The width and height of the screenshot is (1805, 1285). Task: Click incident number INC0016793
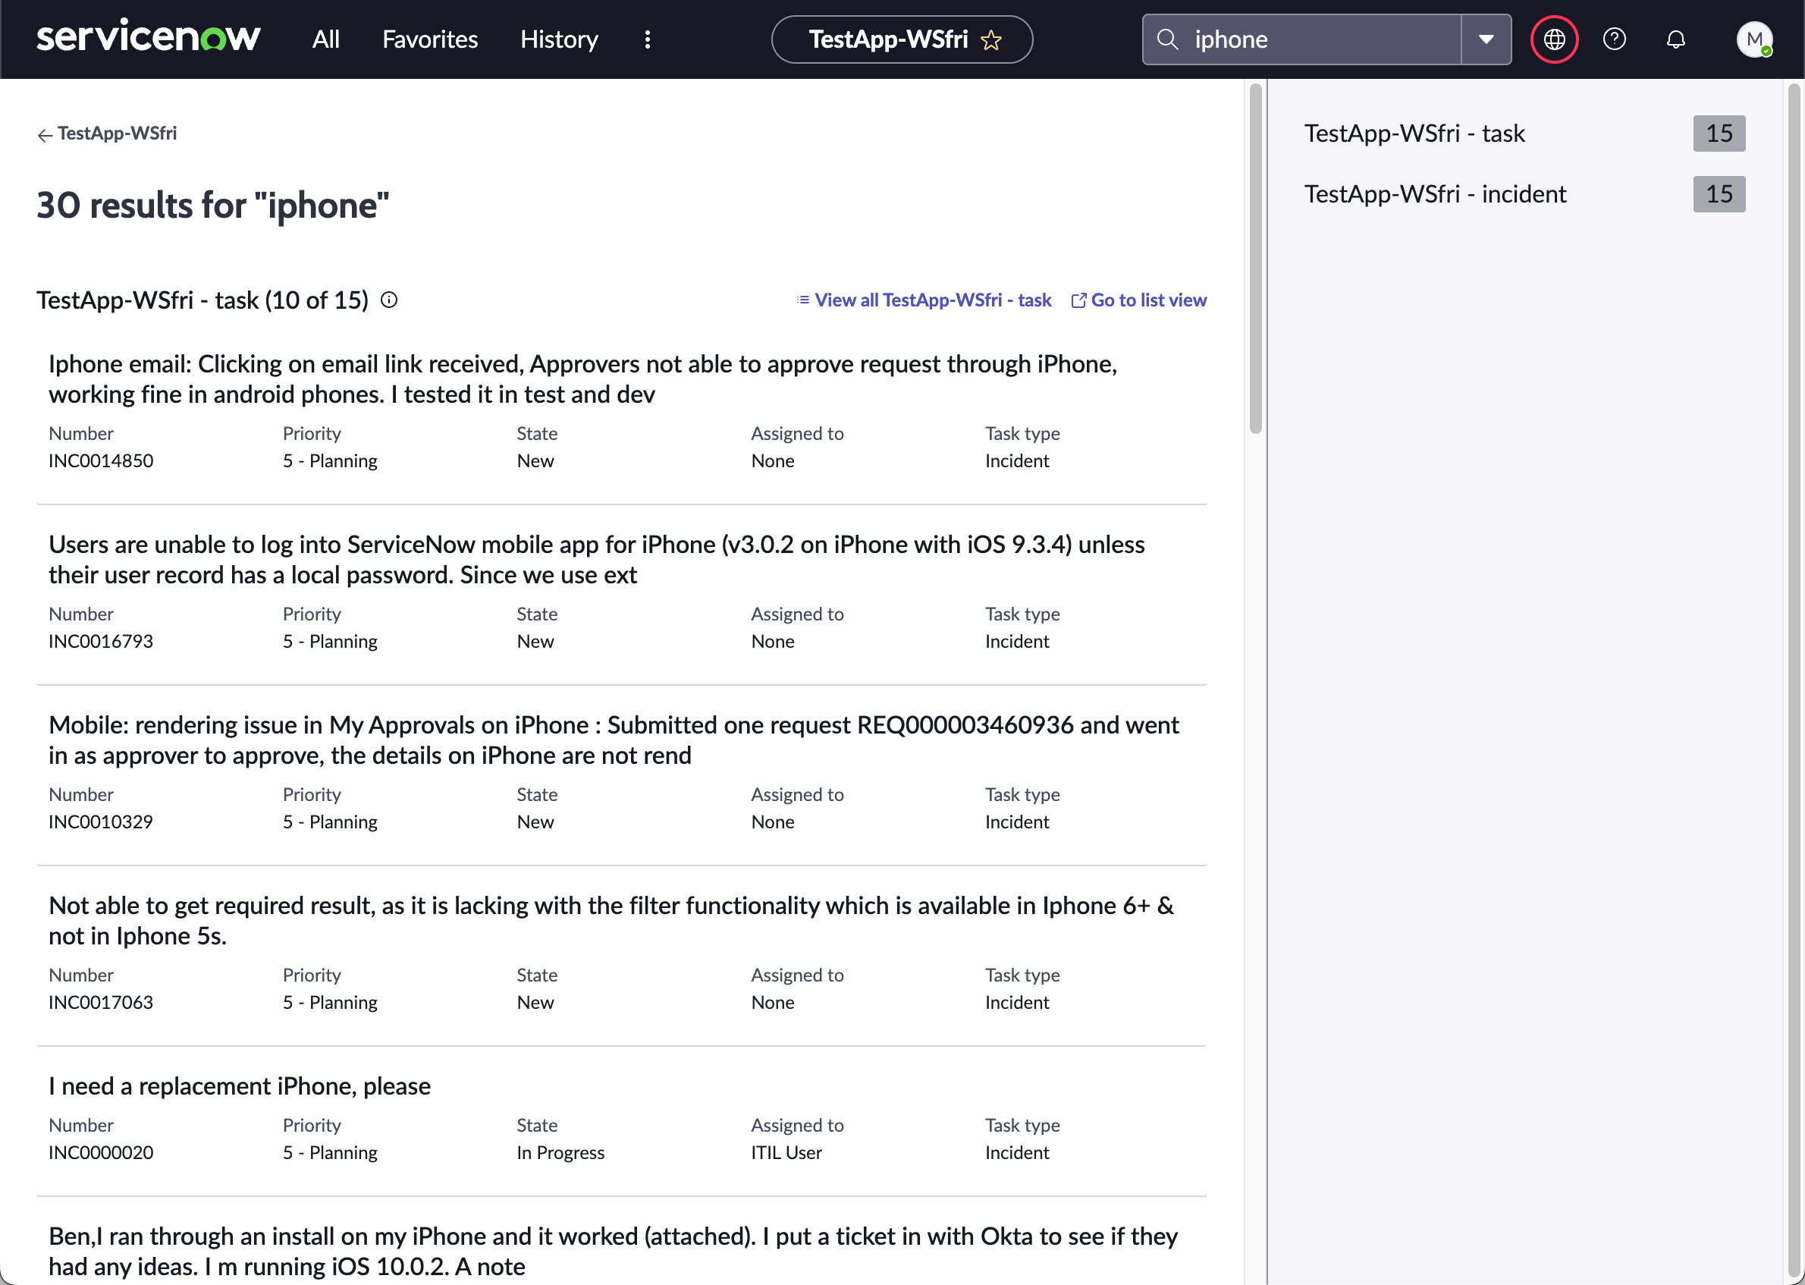click(100, 641)
